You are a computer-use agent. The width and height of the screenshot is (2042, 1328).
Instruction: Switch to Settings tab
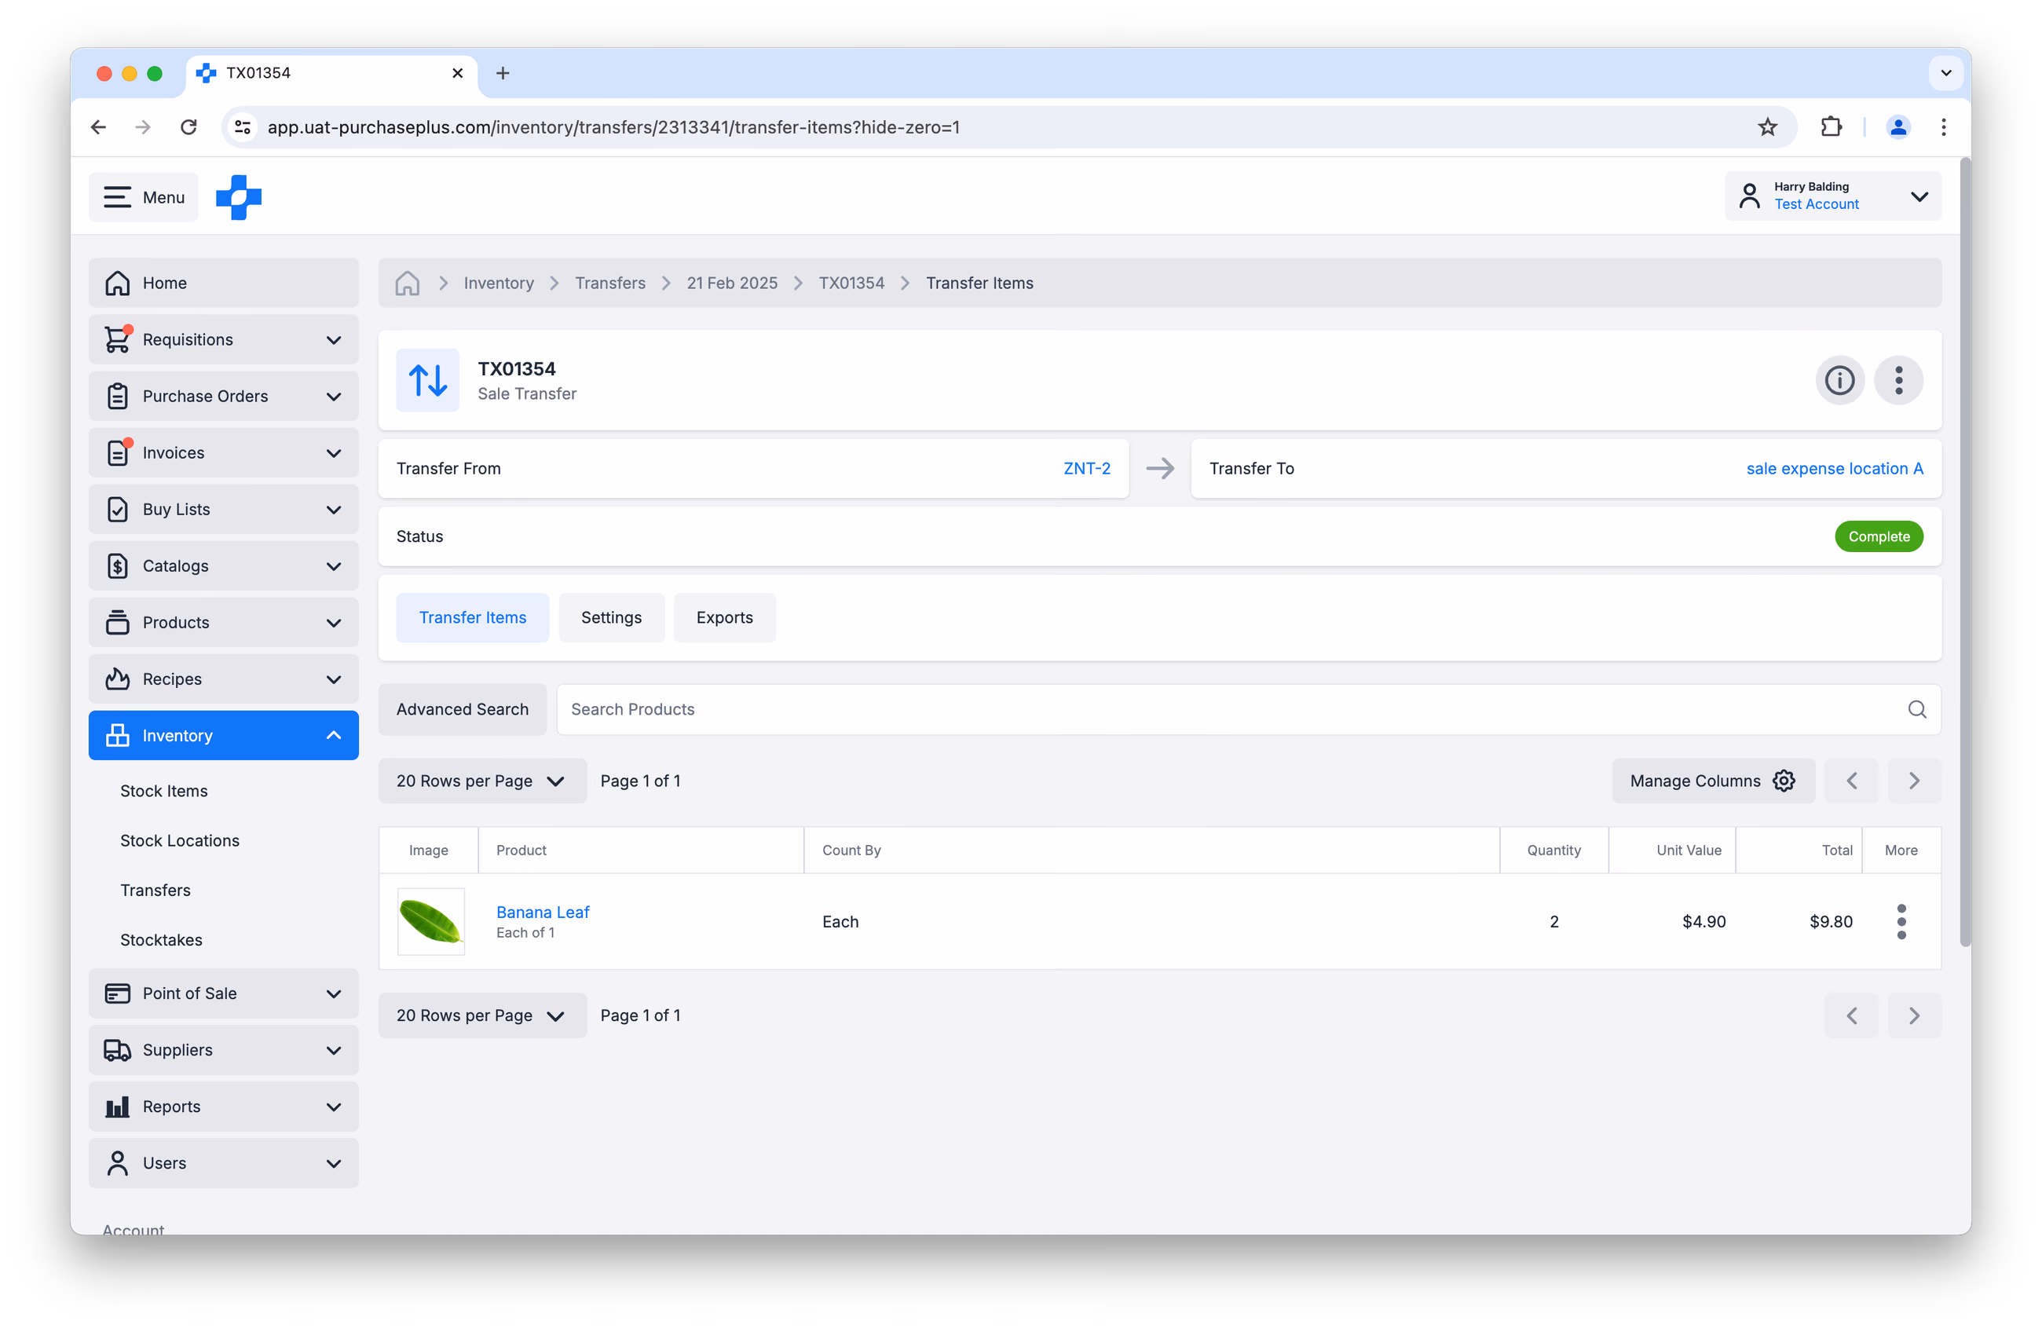point(611,618)
